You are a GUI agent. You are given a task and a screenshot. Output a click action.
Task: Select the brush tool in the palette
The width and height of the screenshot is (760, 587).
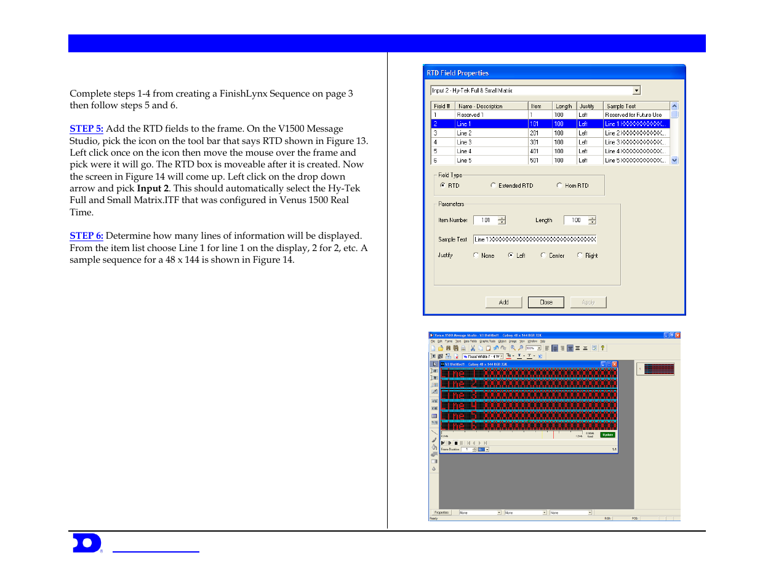tap(434, 440)
